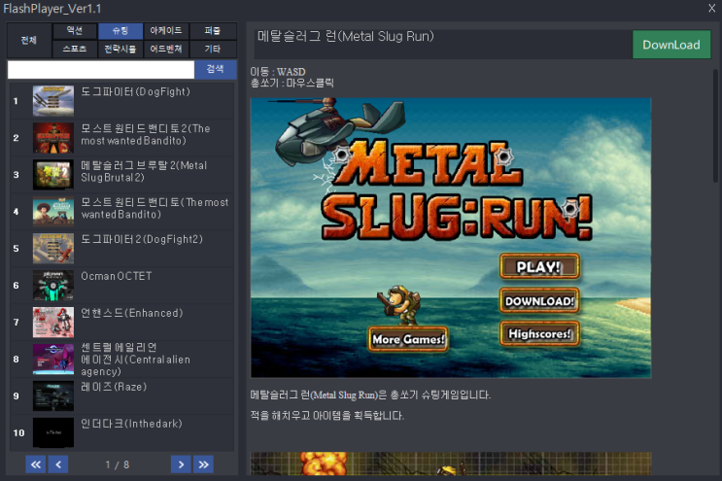Screen dimensions: 722x481
Task: Open Enhanced game thumbnail
Action: coord(53,323)
